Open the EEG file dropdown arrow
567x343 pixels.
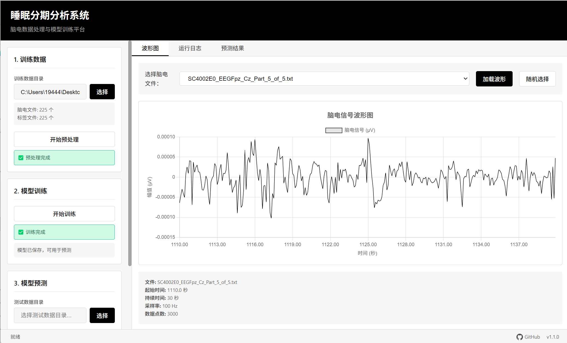[465, 79]
